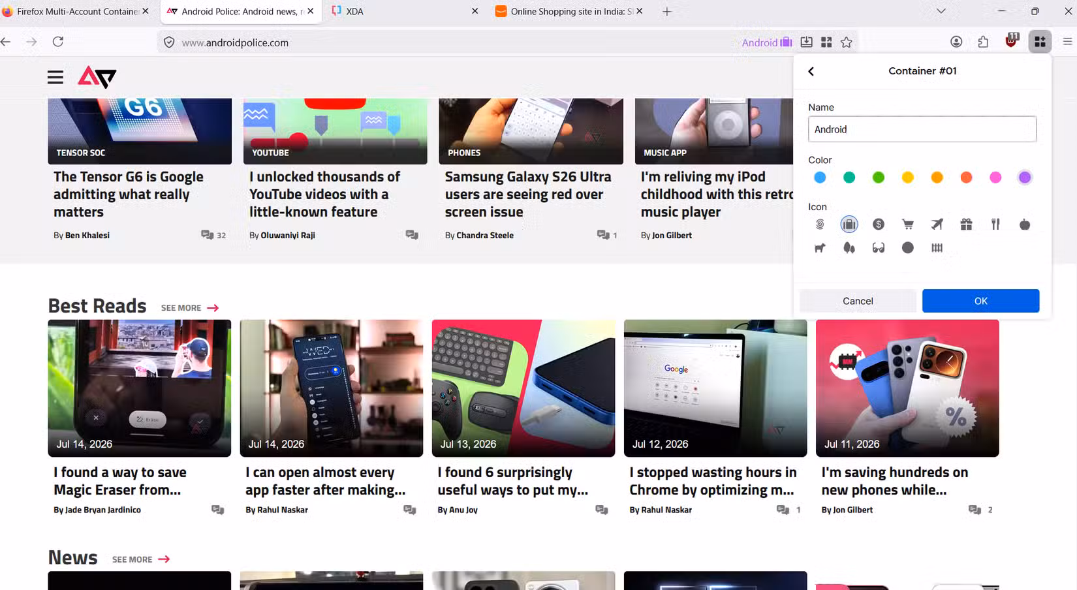Select the purple container color
This screenshot has height=590, width=1077.
[x=1025, y=178]
